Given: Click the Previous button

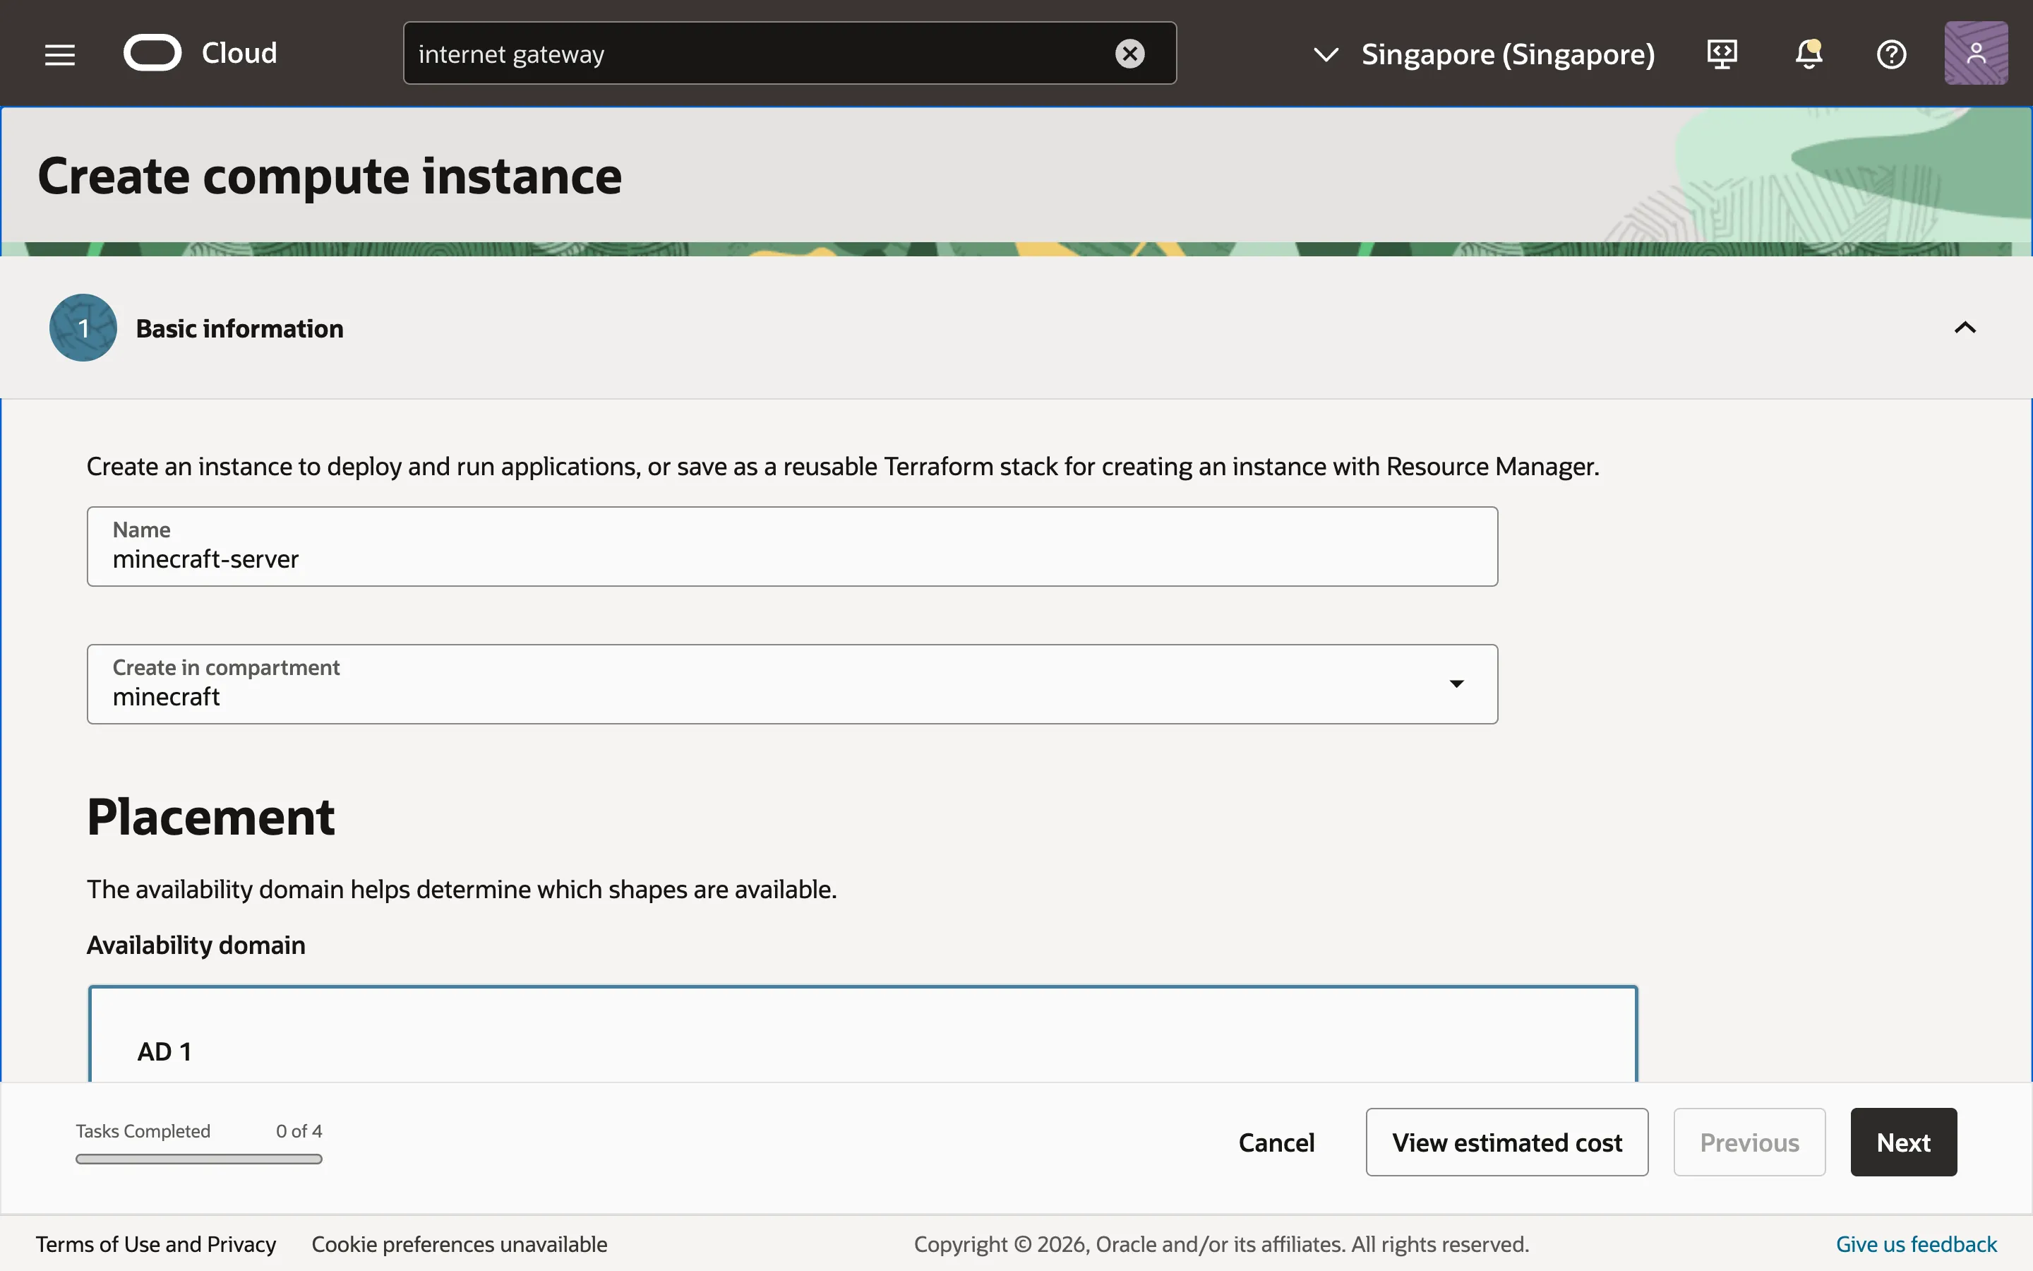Looking at the screenshot, I should tap(1749, 1142).
